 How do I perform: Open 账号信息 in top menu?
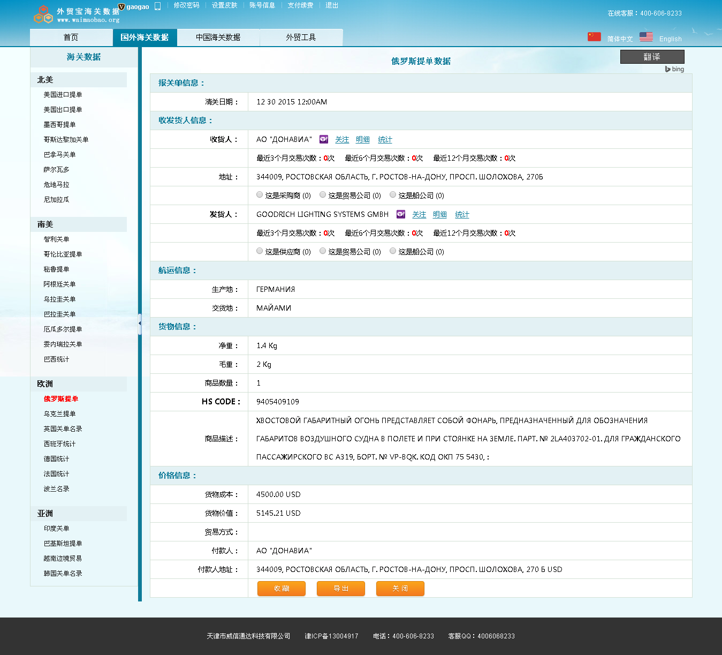coord(262,5)
